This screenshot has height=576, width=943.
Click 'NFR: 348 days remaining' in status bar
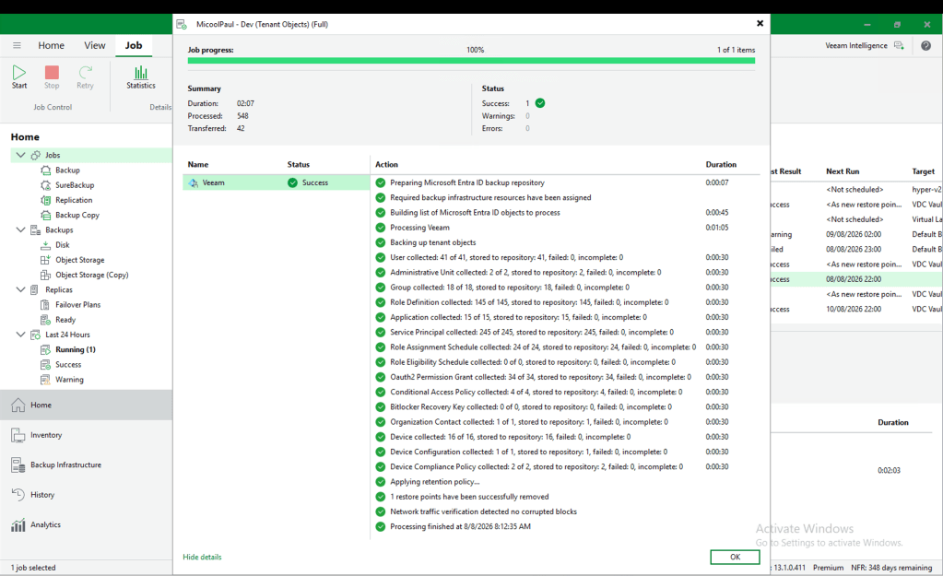click(x=891, y=568)
